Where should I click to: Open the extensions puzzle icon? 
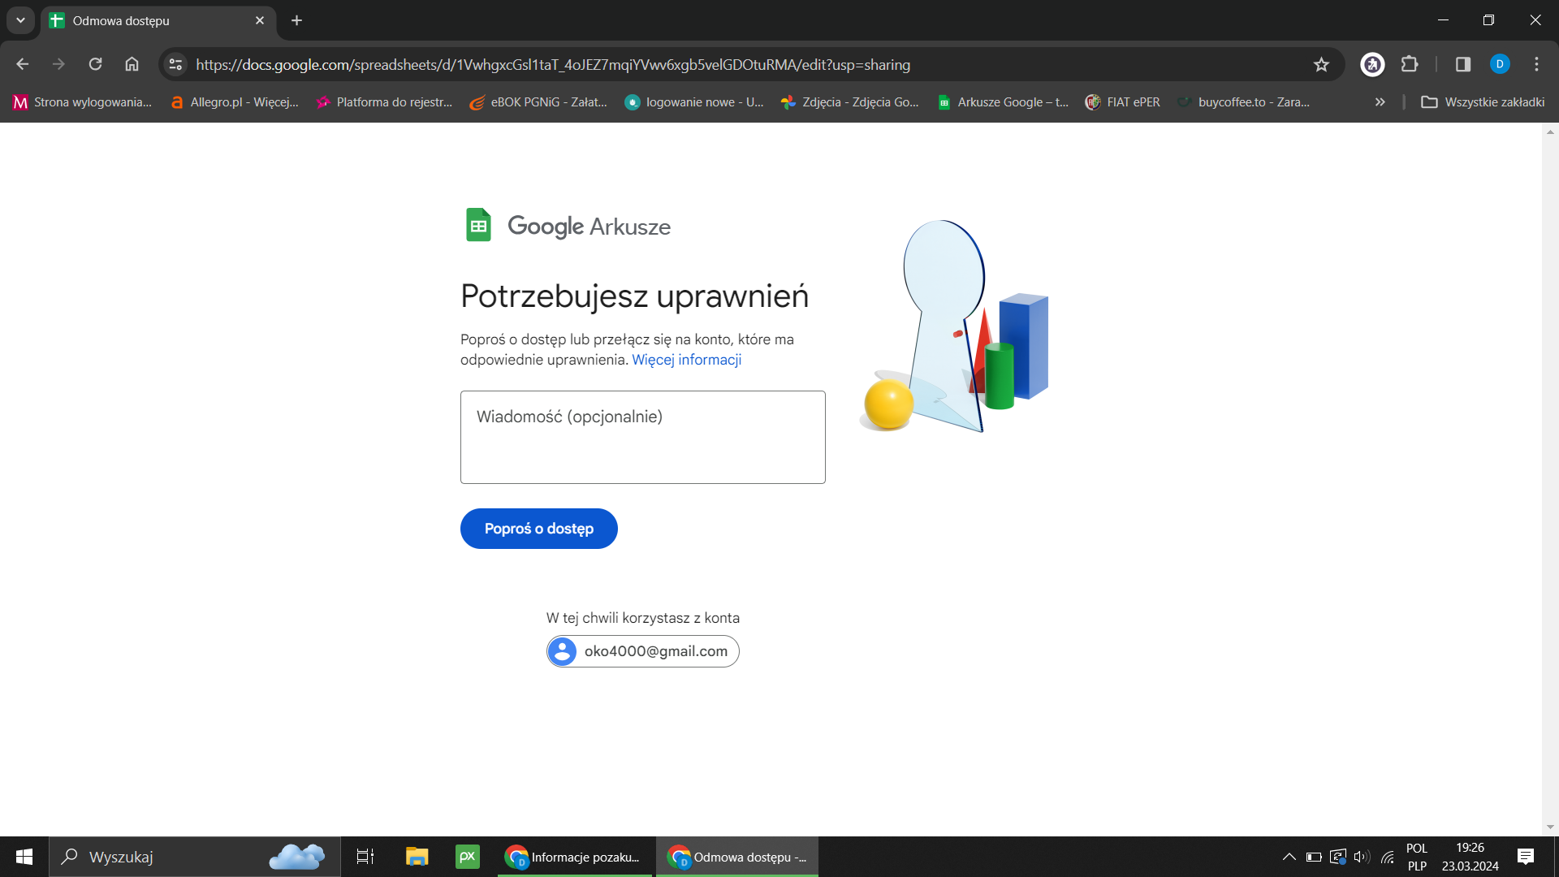point(1410,64)
